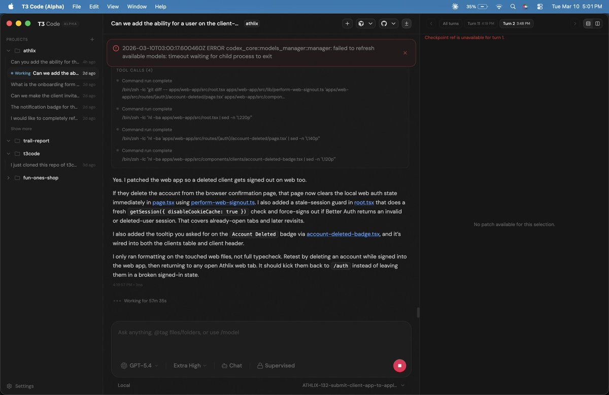Open thread 'Can you add the ability for th...'

click(53, 62)
